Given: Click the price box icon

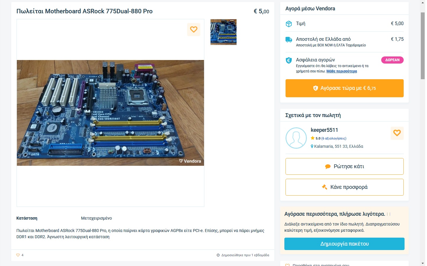Looking at the screenshot, I should 289,24.
